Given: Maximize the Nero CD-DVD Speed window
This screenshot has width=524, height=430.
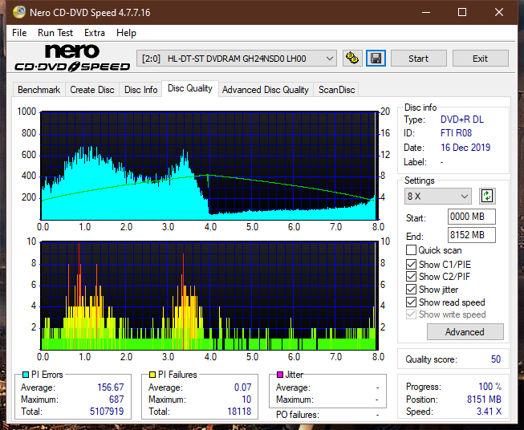Looking at the screenshot, I should pyautogui.click(x=462, y=12).
